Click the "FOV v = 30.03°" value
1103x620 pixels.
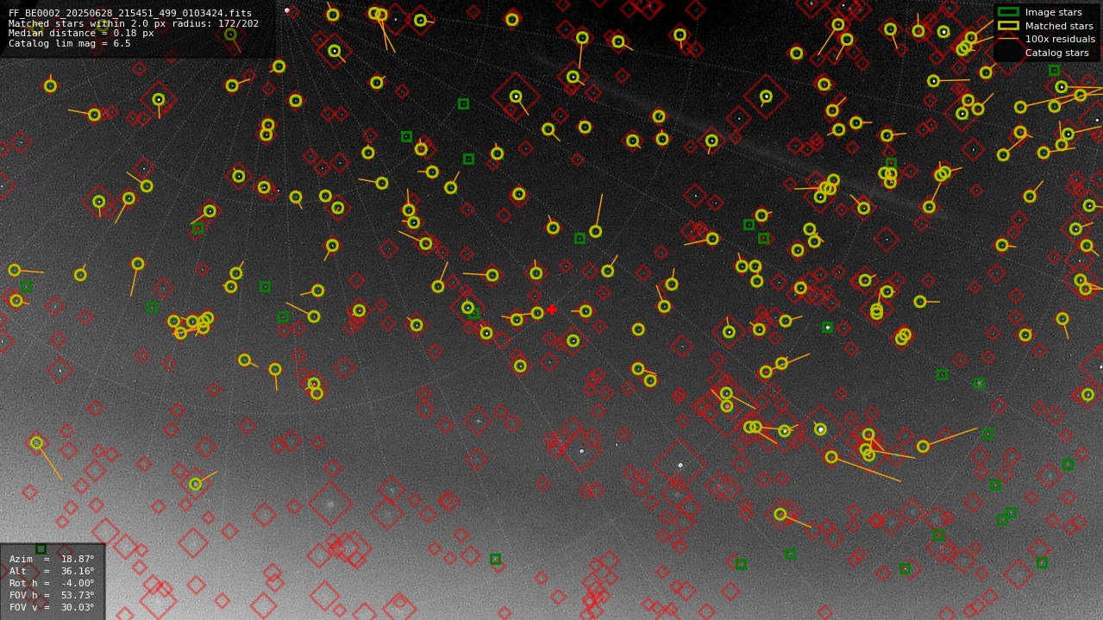point(52,608)
